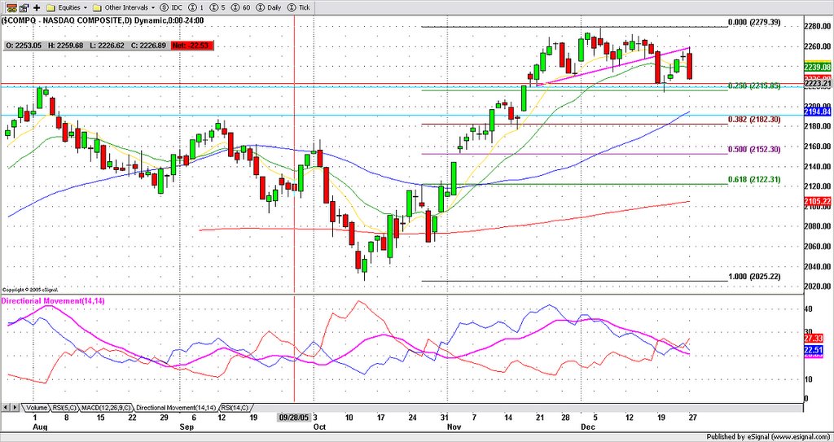Screen dimensions: 834x442
Task: Click the Fibonacci 0.000 (2279.39) label
Action: tap(754, 22)
